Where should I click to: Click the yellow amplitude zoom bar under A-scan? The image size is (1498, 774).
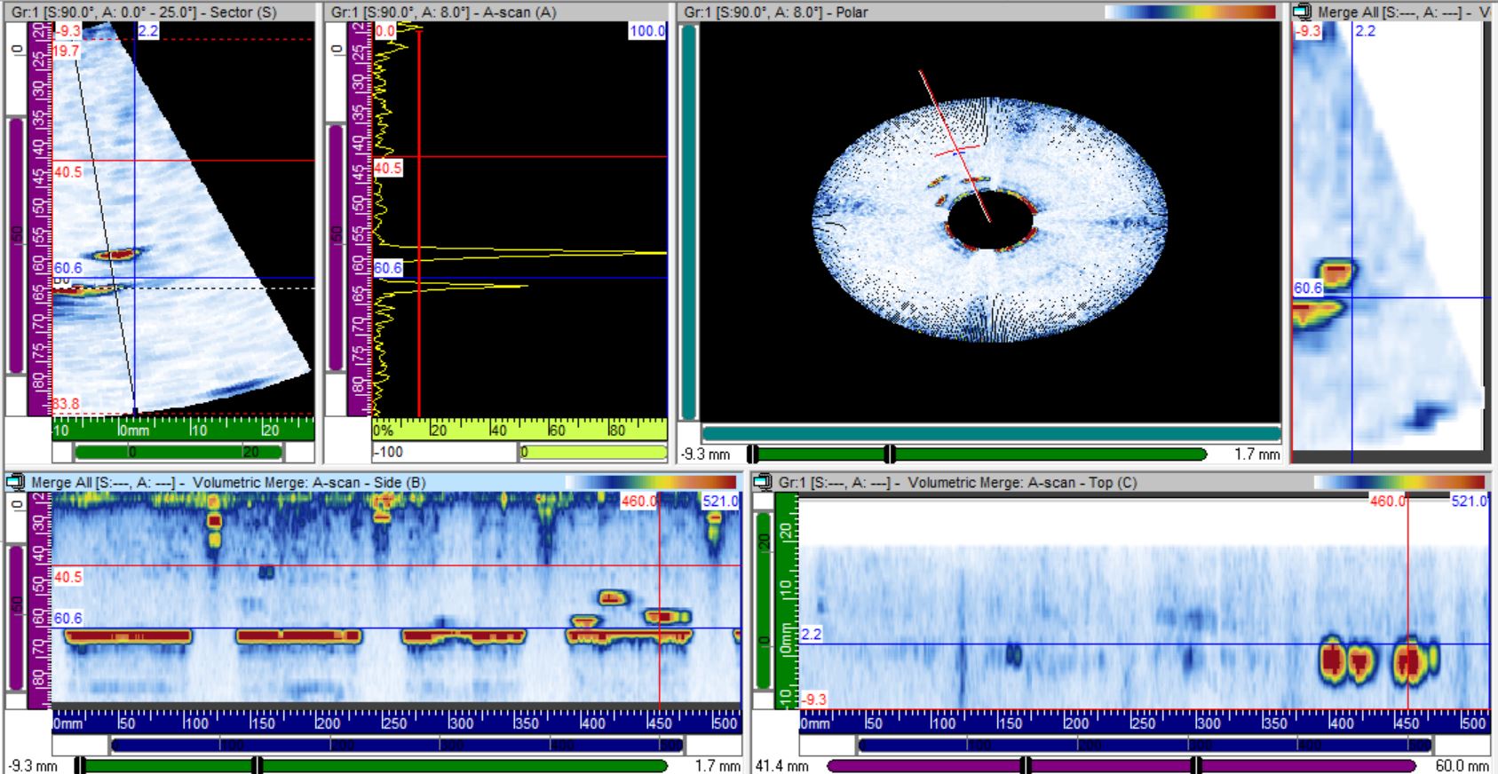pyautogui.click(x=592, y=452)
